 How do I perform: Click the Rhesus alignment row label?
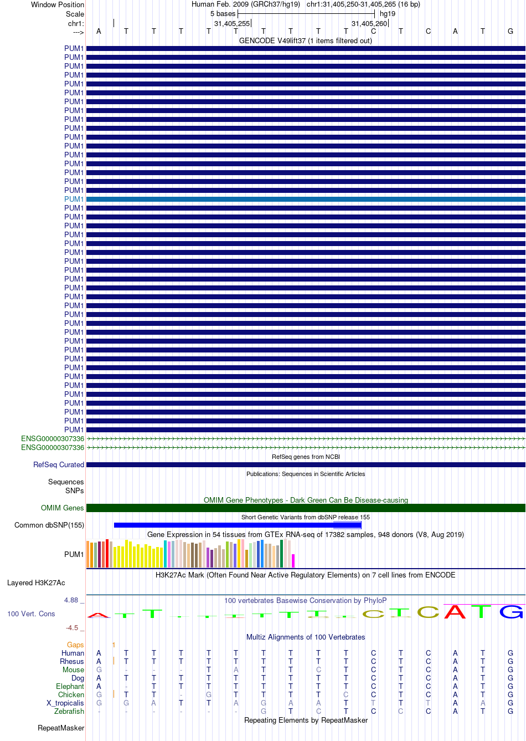point(72,661)
